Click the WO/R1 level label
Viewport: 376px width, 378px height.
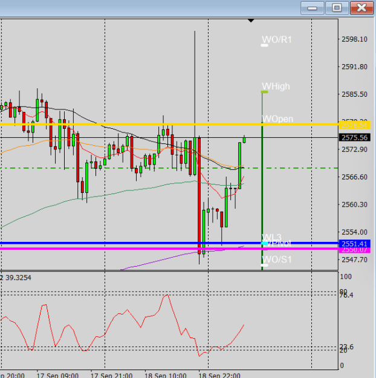click(277, 39)
